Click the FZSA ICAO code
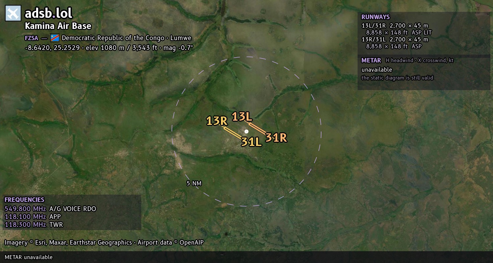 click(x=32, y=38)
